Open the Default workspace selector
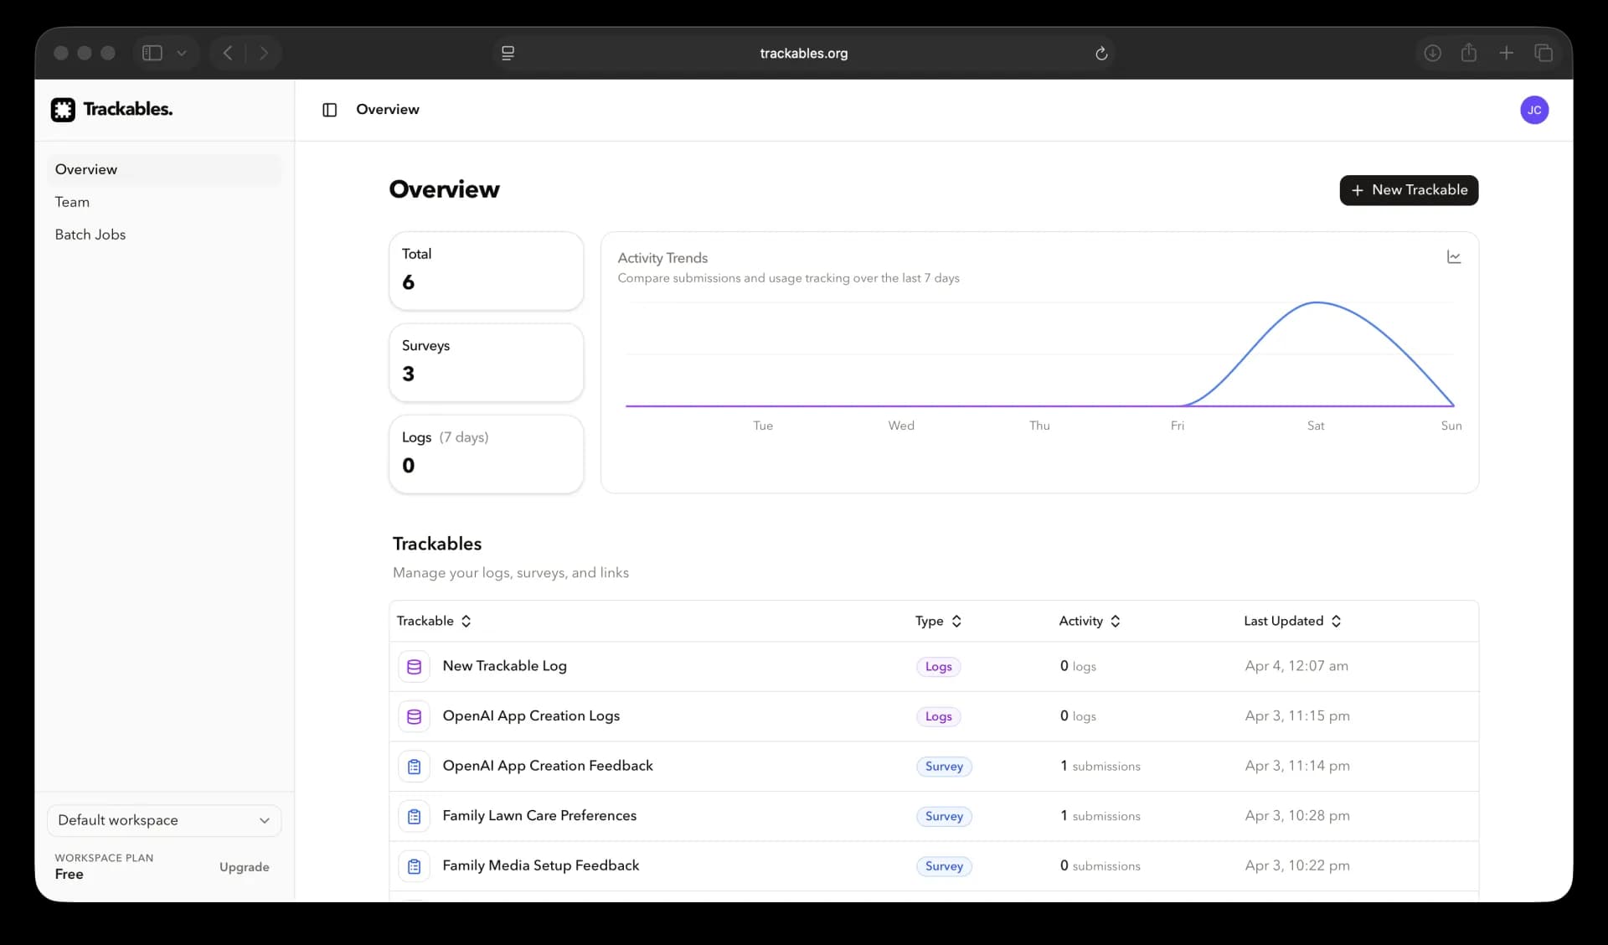This screenshot has width=1608, height=945. (x=164, y=820)
